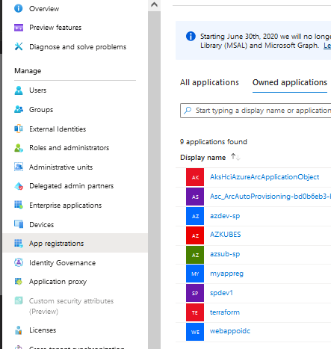The width and height of the screenshot is (331, 349).
Task: Click the Overview info icon
Action: point(19,8)
